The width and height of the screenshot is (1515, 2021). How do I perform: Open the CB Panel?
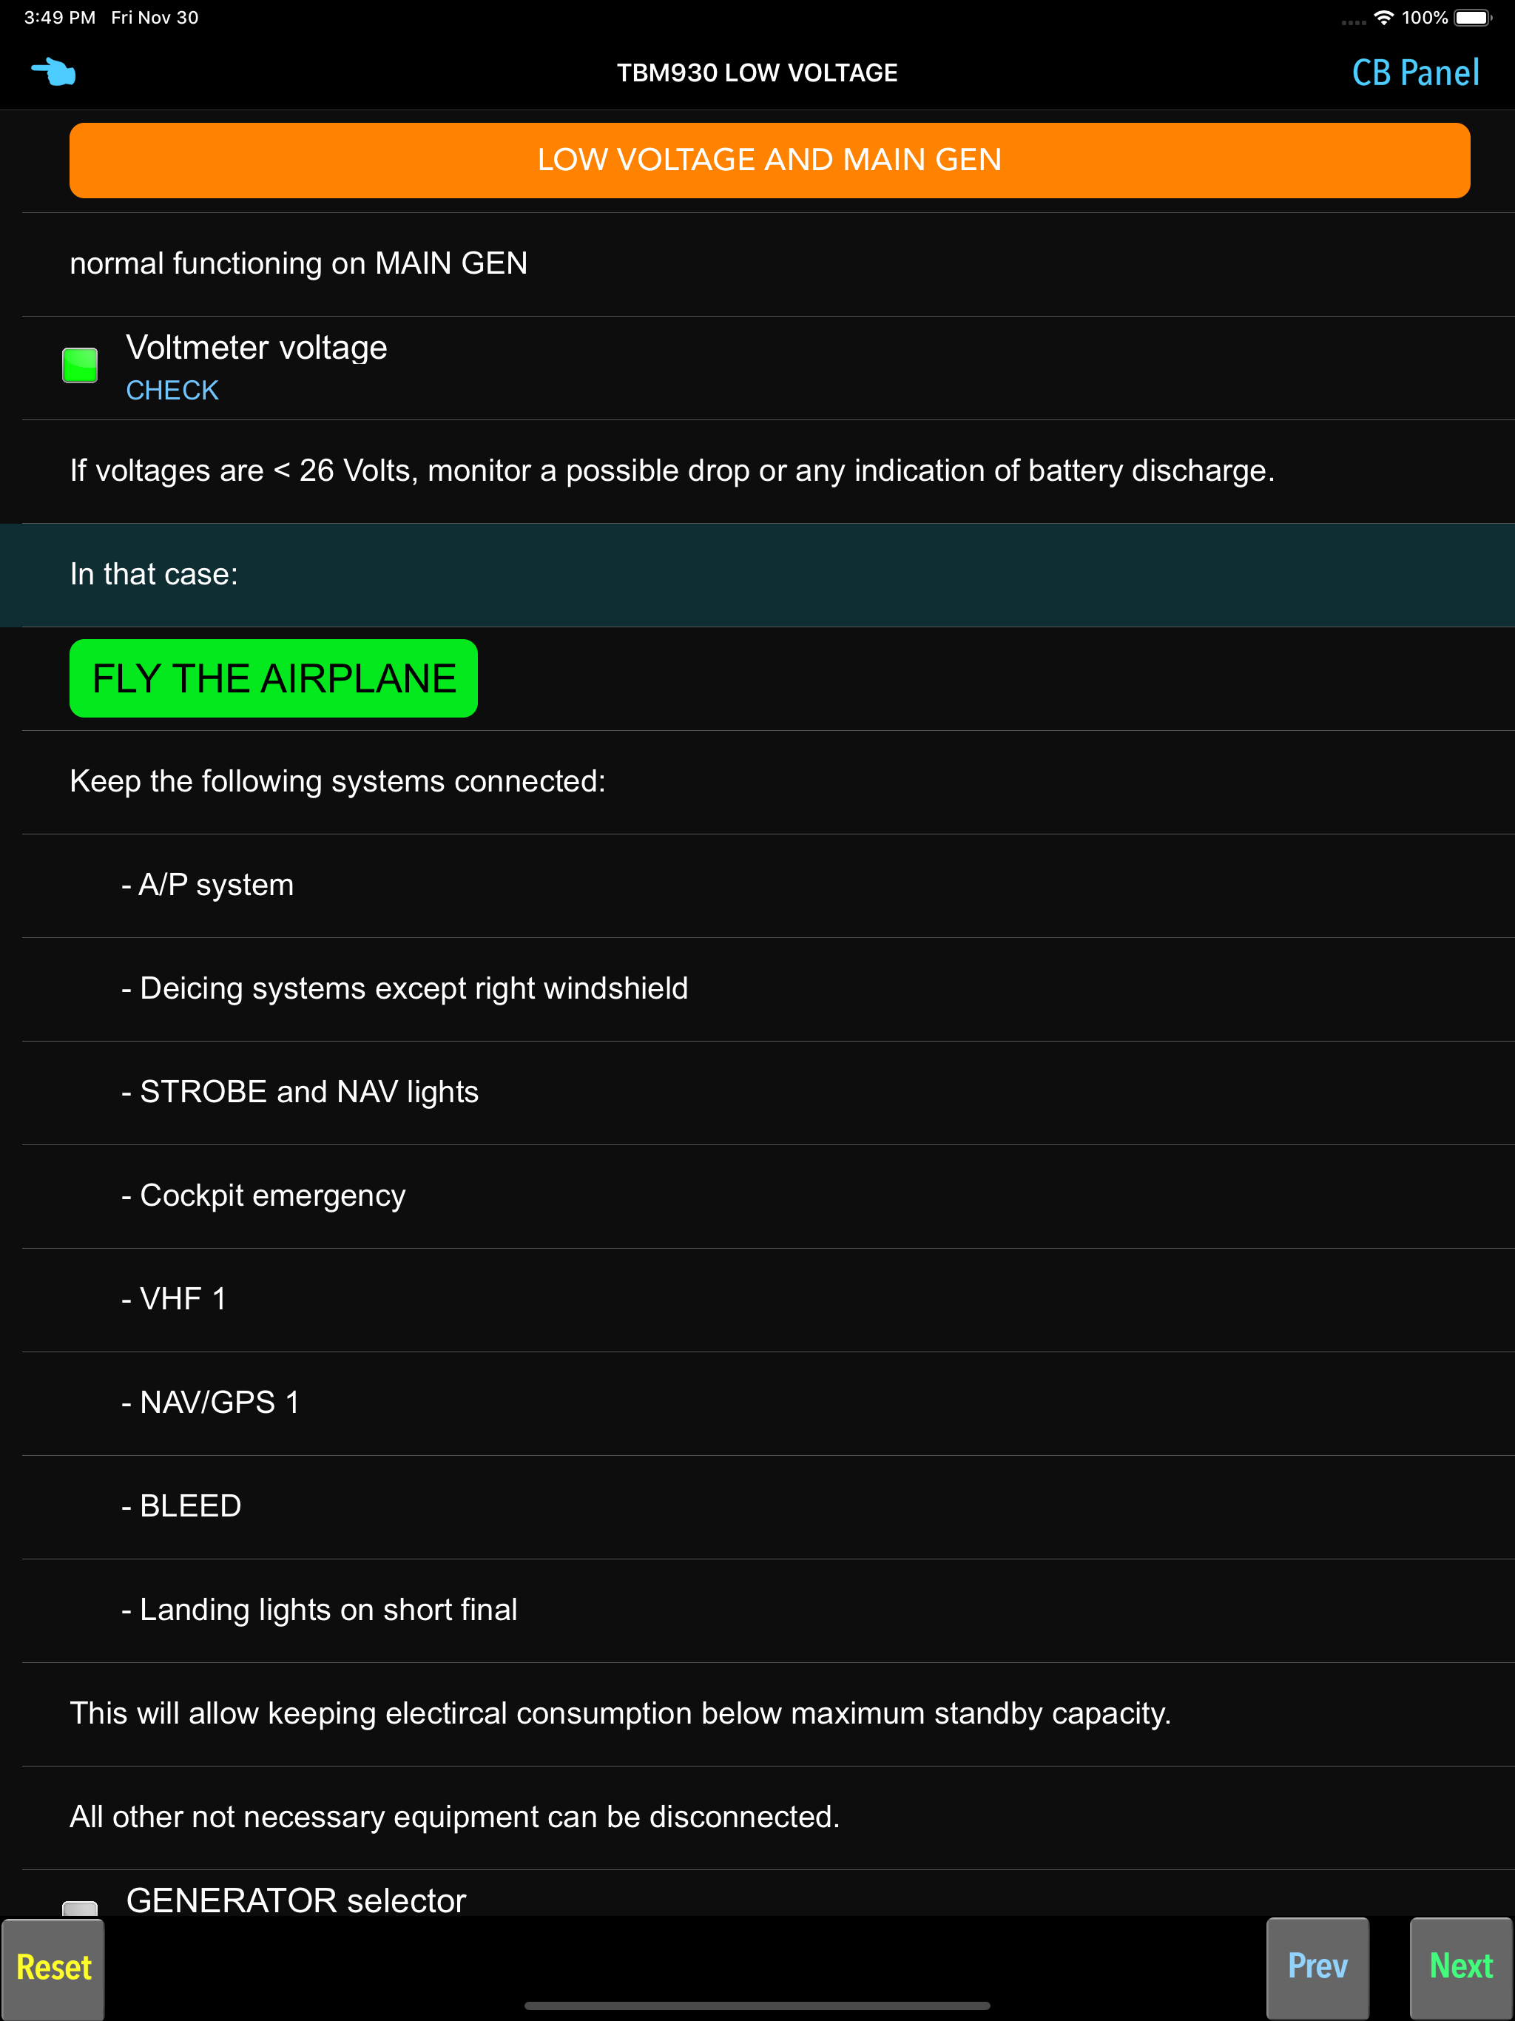tap(1415, 72)
